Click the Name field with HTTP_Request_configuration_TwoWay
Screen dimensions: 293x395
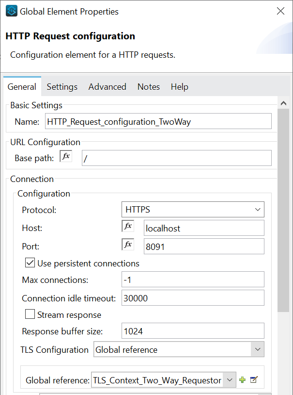[158, 122]
